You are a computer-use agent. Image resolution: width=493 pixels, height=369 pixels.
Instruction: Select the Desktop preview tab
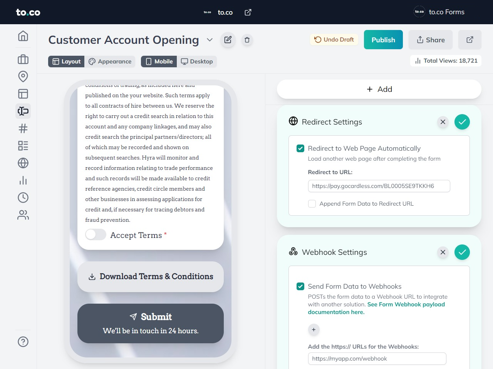click(197, 61)
